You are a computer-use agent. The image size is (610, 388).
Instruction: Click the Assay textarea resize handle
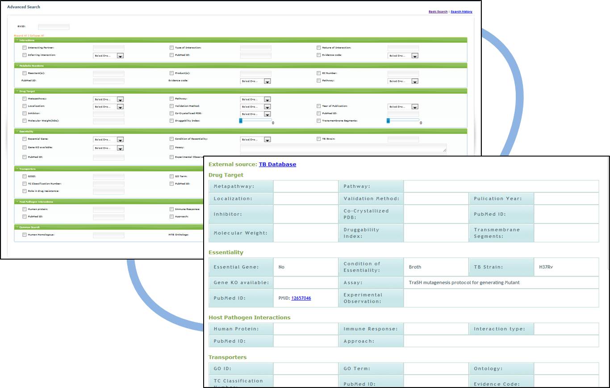click(444, 150)
